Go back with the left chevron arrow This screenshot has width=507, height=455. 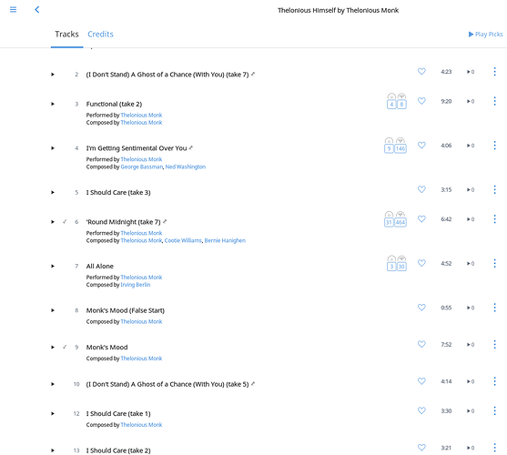(36, 10)
